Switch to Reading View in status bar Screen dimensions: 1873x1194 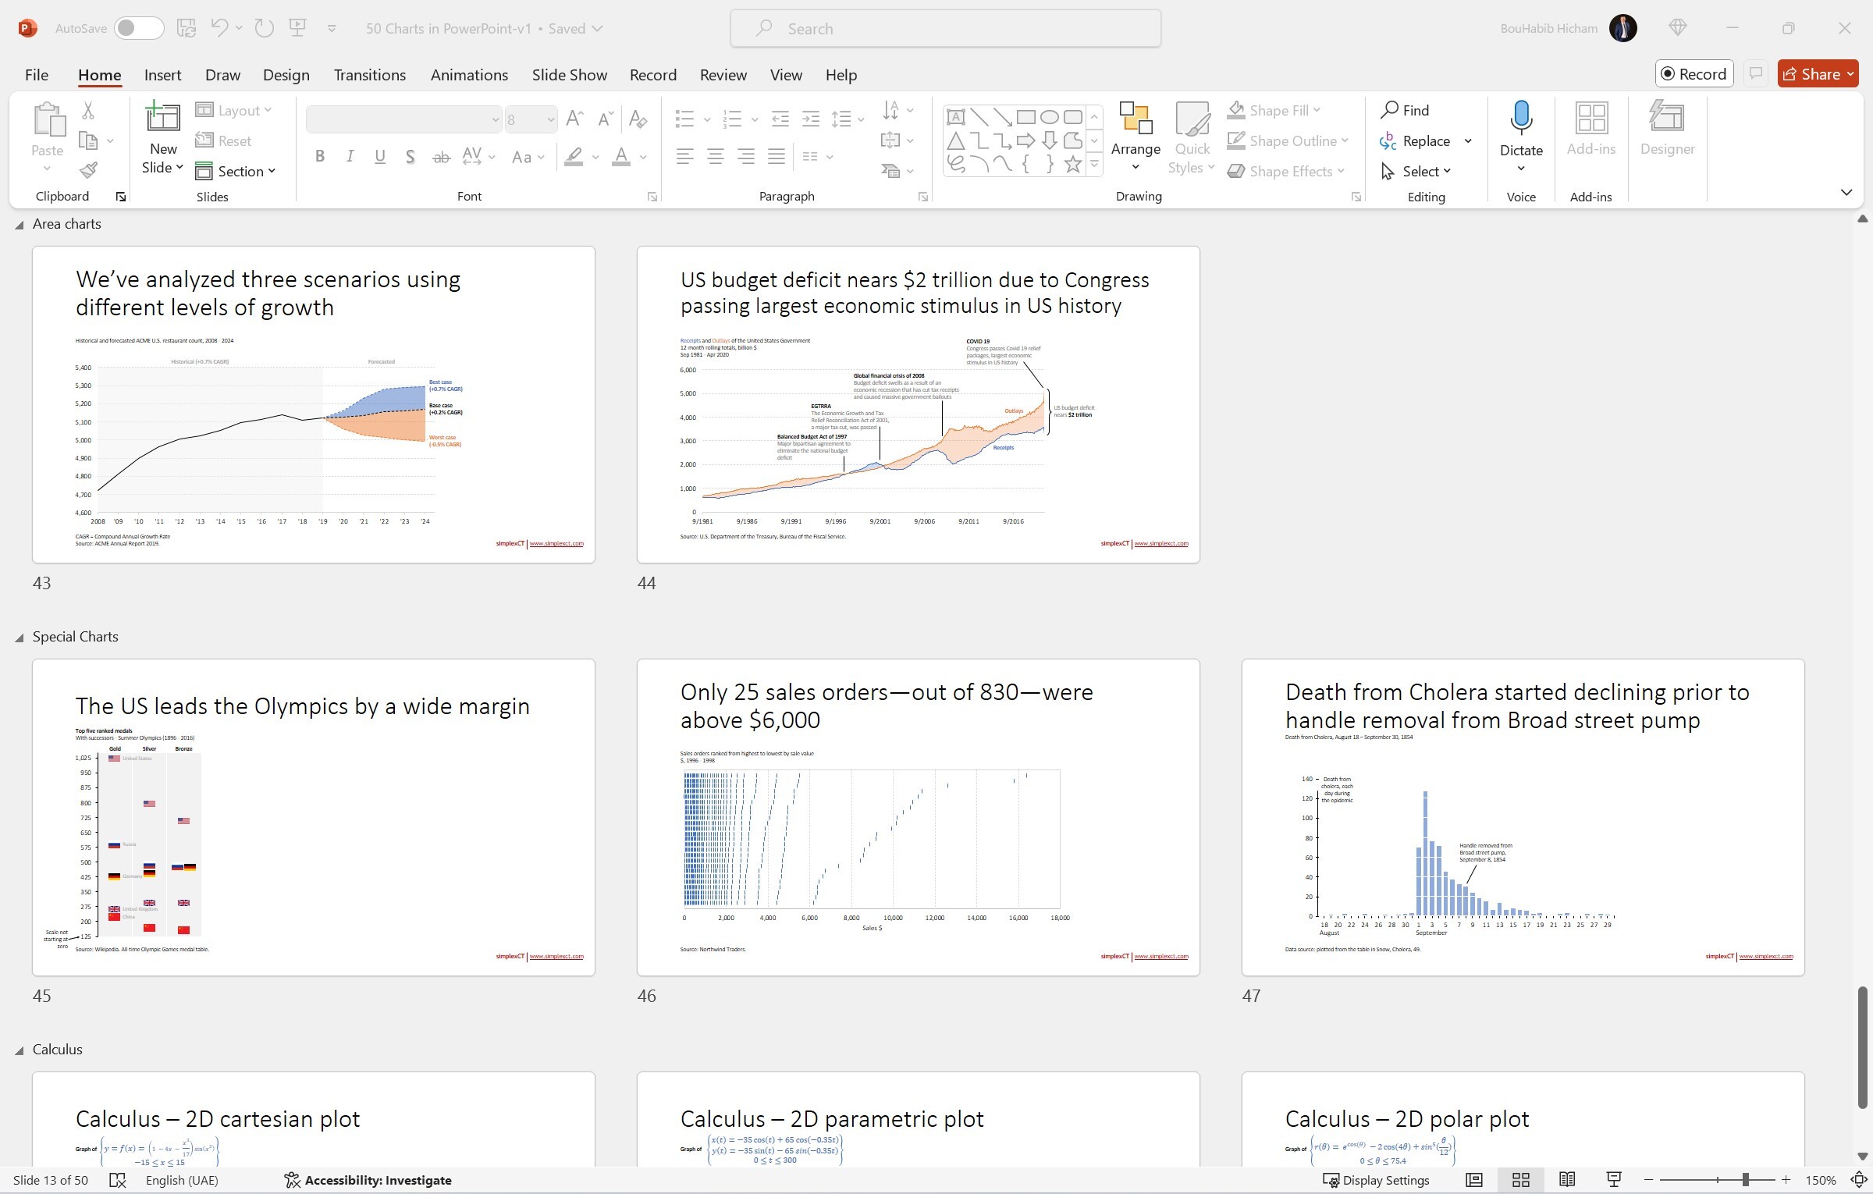1566,1180
